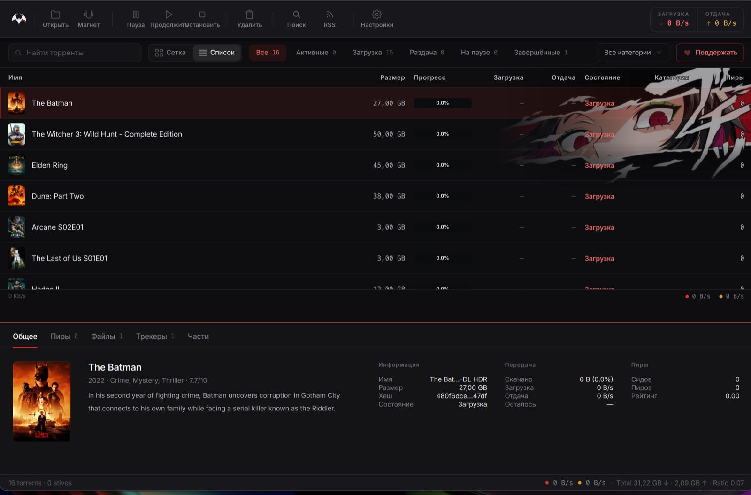Click the Total 31,22 GB status entry

[x=642, y=483]
